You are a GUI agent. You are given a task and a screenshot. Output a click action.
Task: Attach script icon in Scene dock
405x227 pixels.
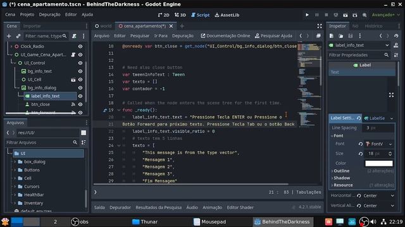click(x=74, y=36)
